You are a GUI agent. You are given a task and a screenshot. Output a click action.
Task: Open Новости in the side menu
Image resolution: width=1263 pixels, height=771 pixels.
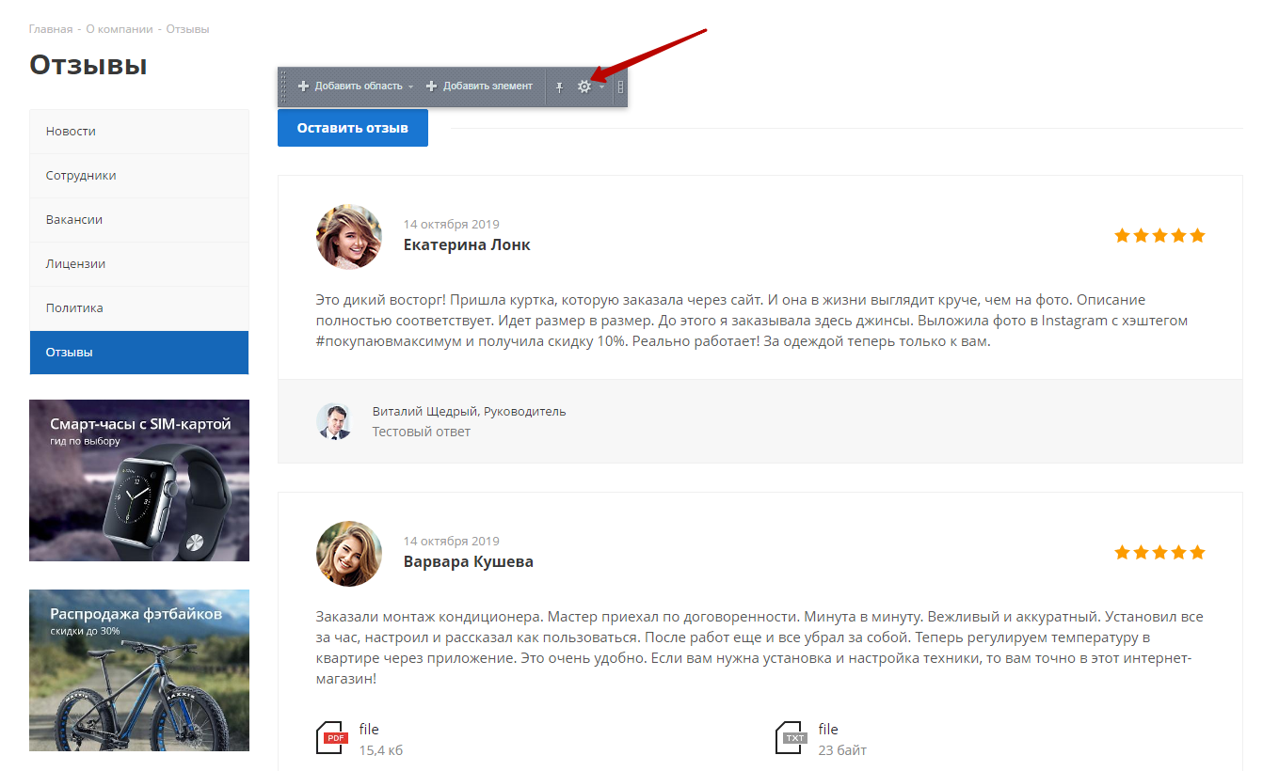[139, 132]
